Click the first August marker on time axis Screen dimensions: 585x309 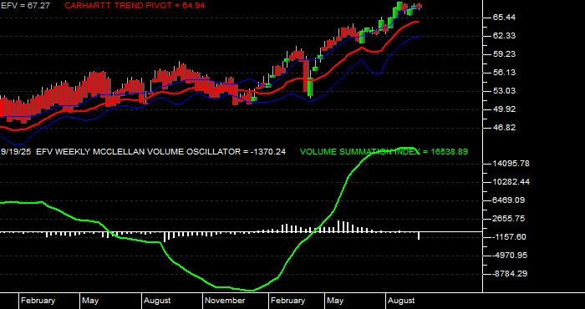[157, 301]
